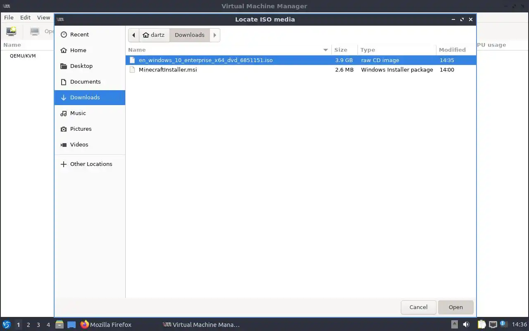Click the dartz home path button
The width and height of the screenshot is (529, 331).
[154, 35]
